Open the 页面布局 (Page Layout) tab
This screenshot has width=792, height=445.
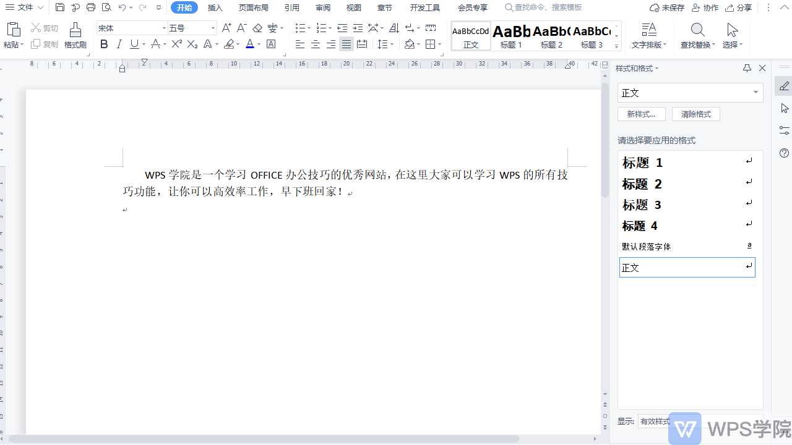click(254, 8)
